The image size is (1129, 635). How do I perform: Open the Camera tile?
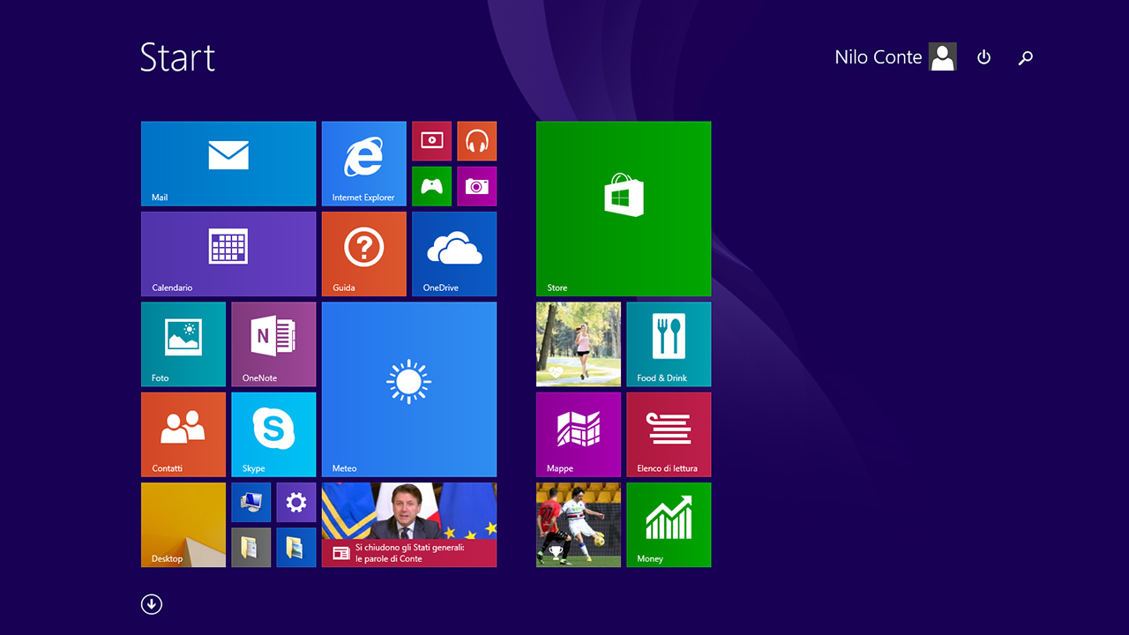pos(476,186)
